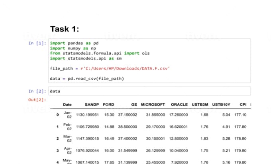Click the date cell 'Feb-02'
The image size is (271, 164).
(x=67, y=126)
